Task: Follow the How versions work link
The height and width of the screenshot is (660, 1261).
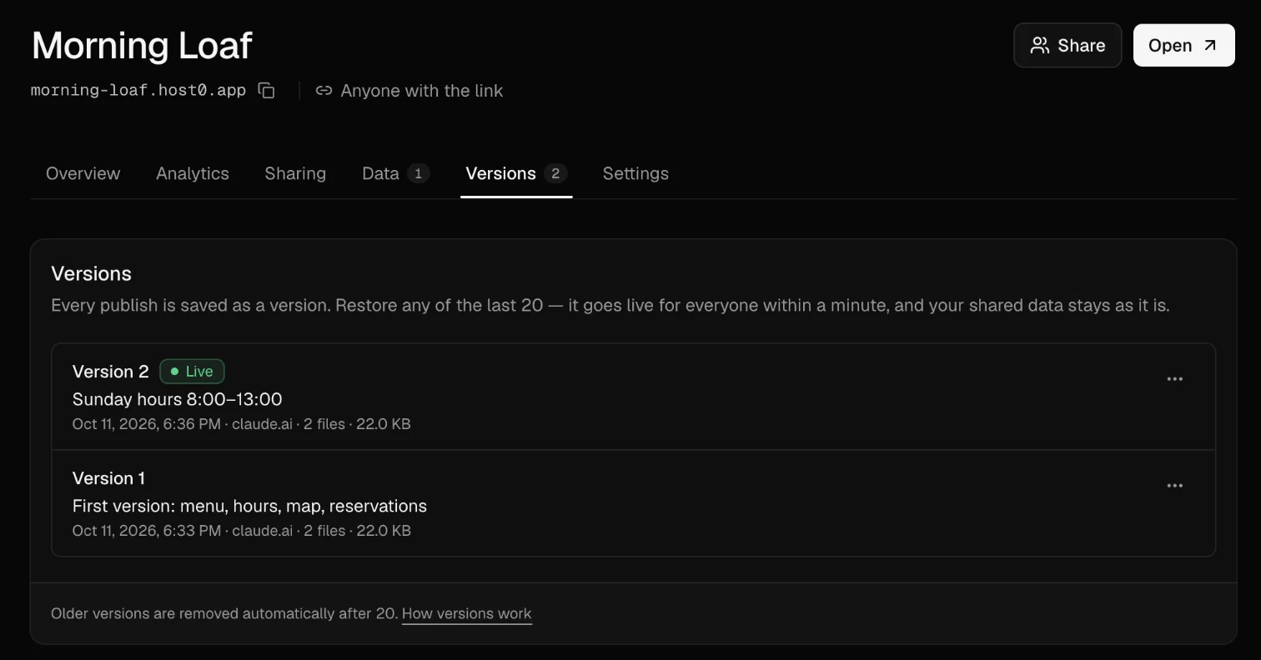Action: [x=467, y=614]
